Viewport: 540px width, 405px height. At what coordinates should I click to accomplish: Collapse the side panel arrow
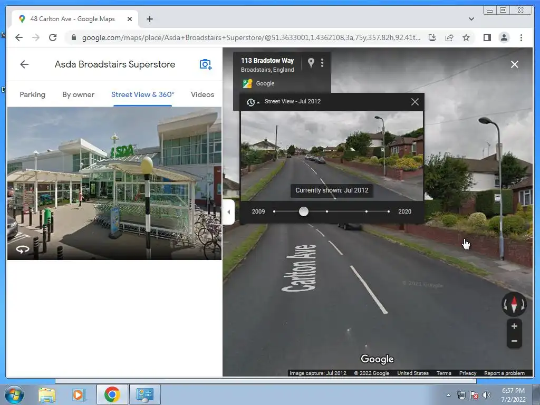tap(229, 212)
